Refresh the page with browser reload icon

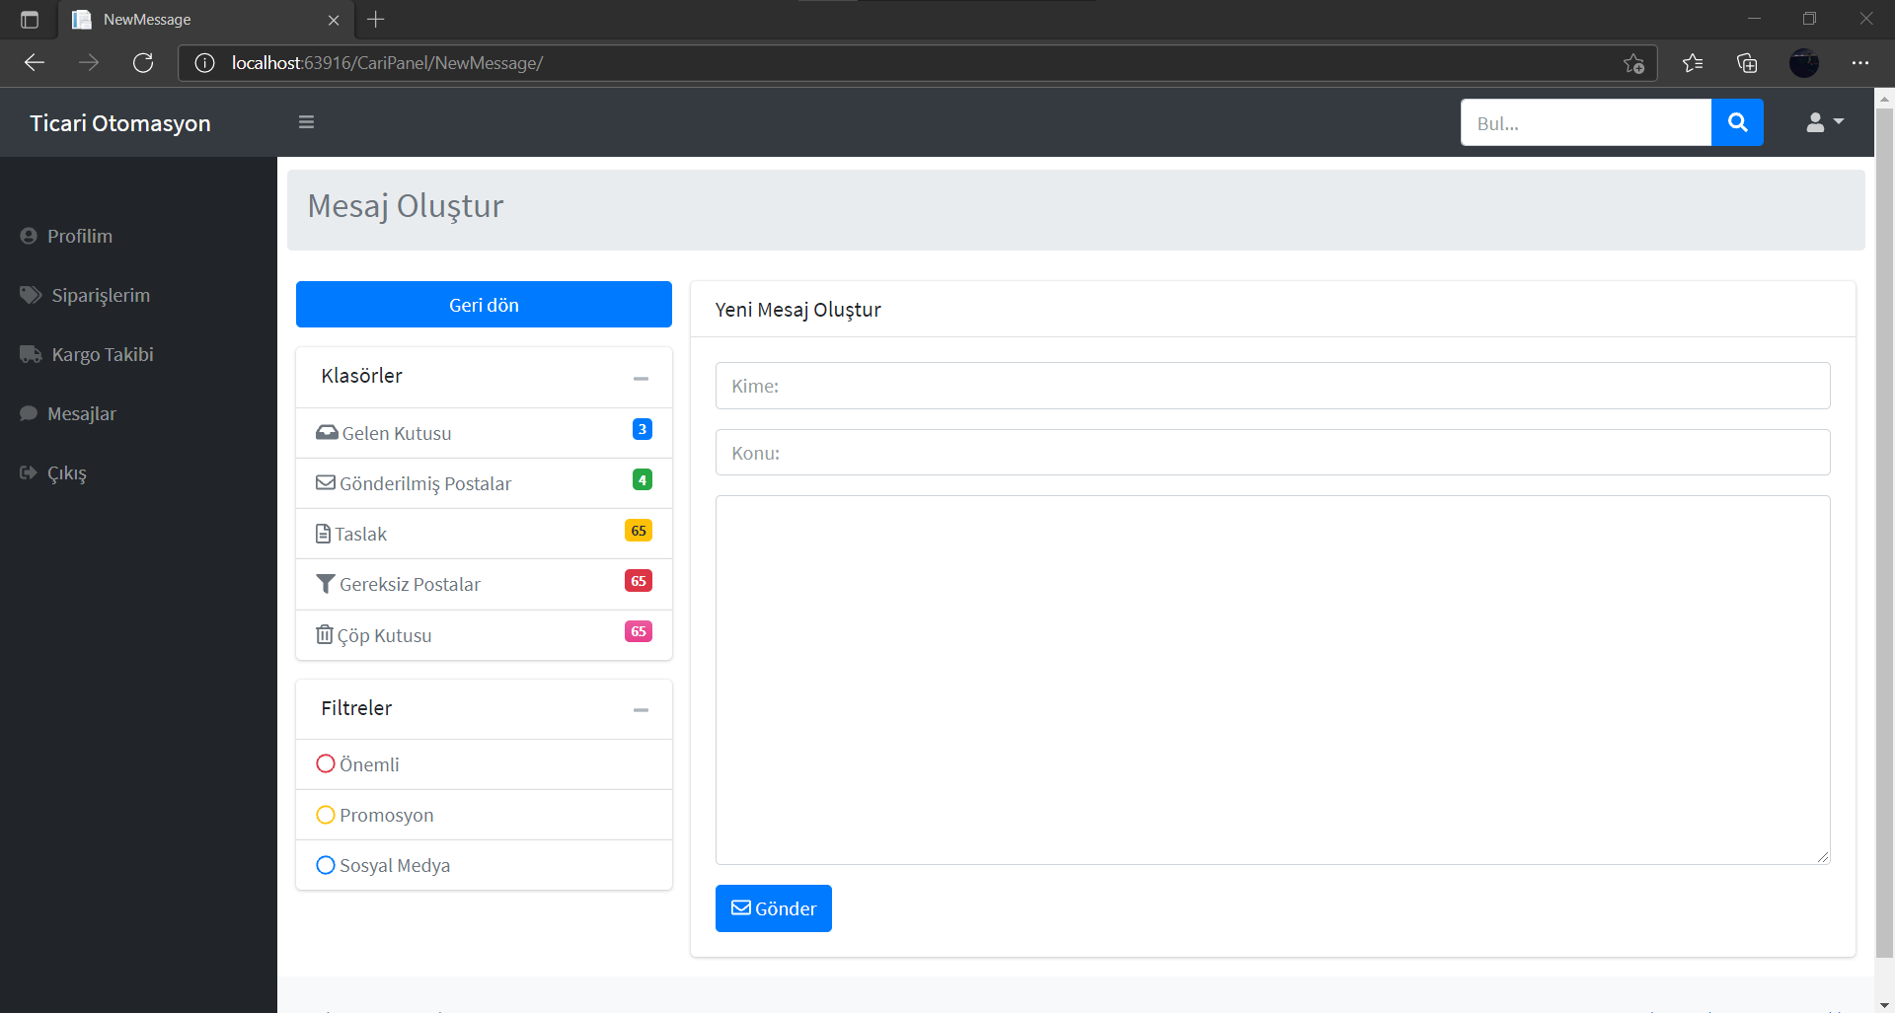point(143,63)
